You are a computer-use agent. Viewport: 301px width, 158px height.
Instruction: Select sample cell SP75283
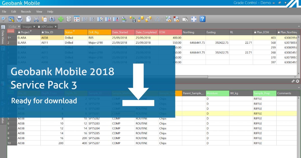point(99,123)
